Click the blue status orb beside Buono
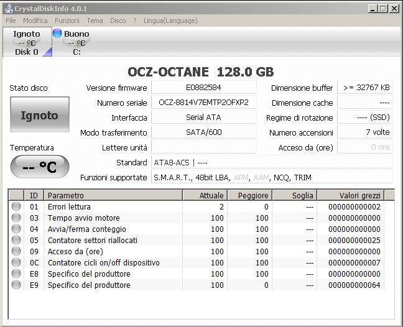Image resolution: width=403 pixels, height=327 pixels. [x=57, y=33]
